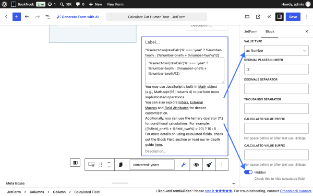The width and height of the screenshot is (313, 196).
Task: Click the Description placeholder under the formula
Action: point(155,151)
